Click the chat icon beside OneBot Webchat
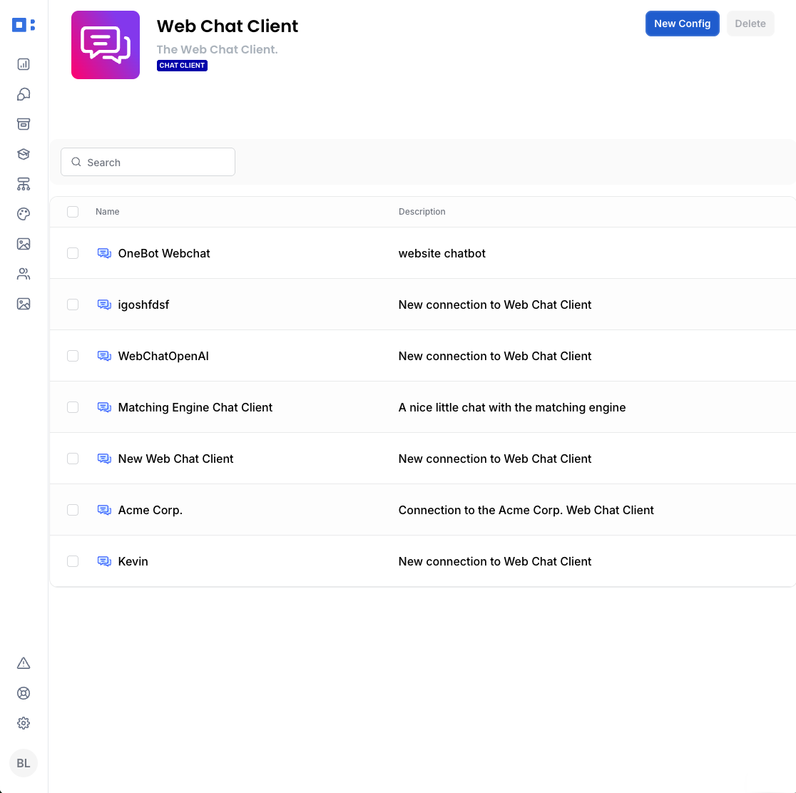 coord(104,253)
